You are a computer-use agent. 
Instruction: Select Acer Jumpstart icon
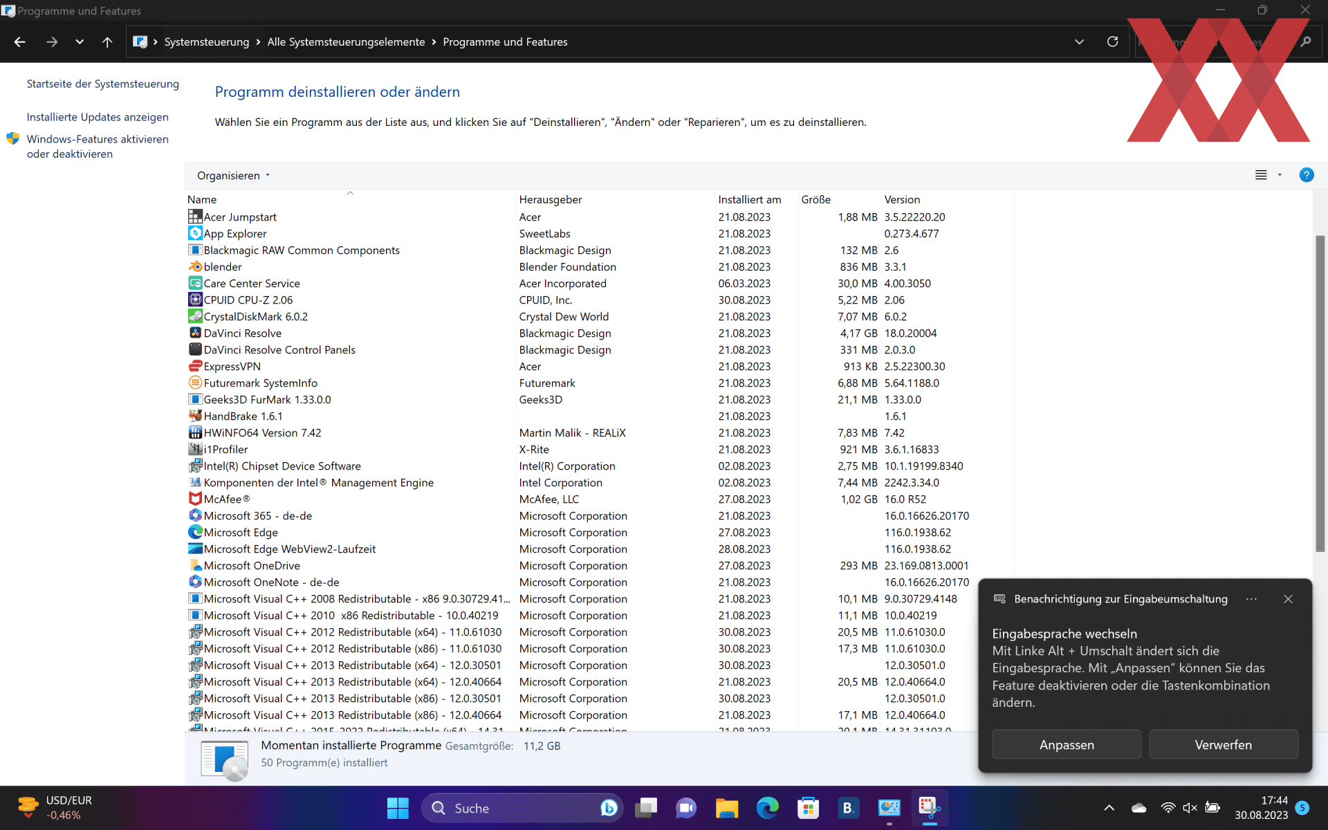coord(195,216)
